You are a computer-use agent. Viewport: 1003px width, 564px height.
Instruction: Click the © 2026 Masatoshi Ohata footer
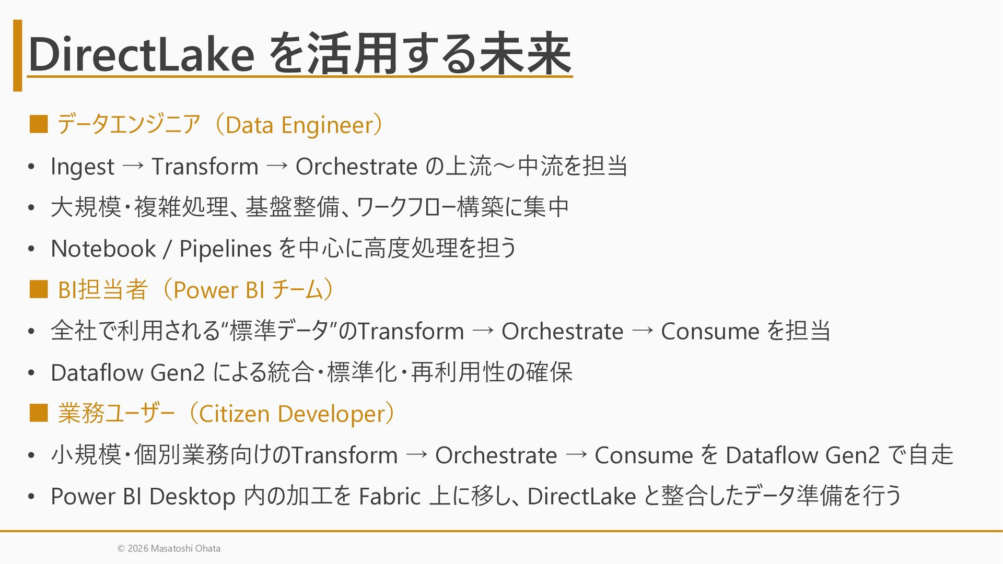(169, 548)
